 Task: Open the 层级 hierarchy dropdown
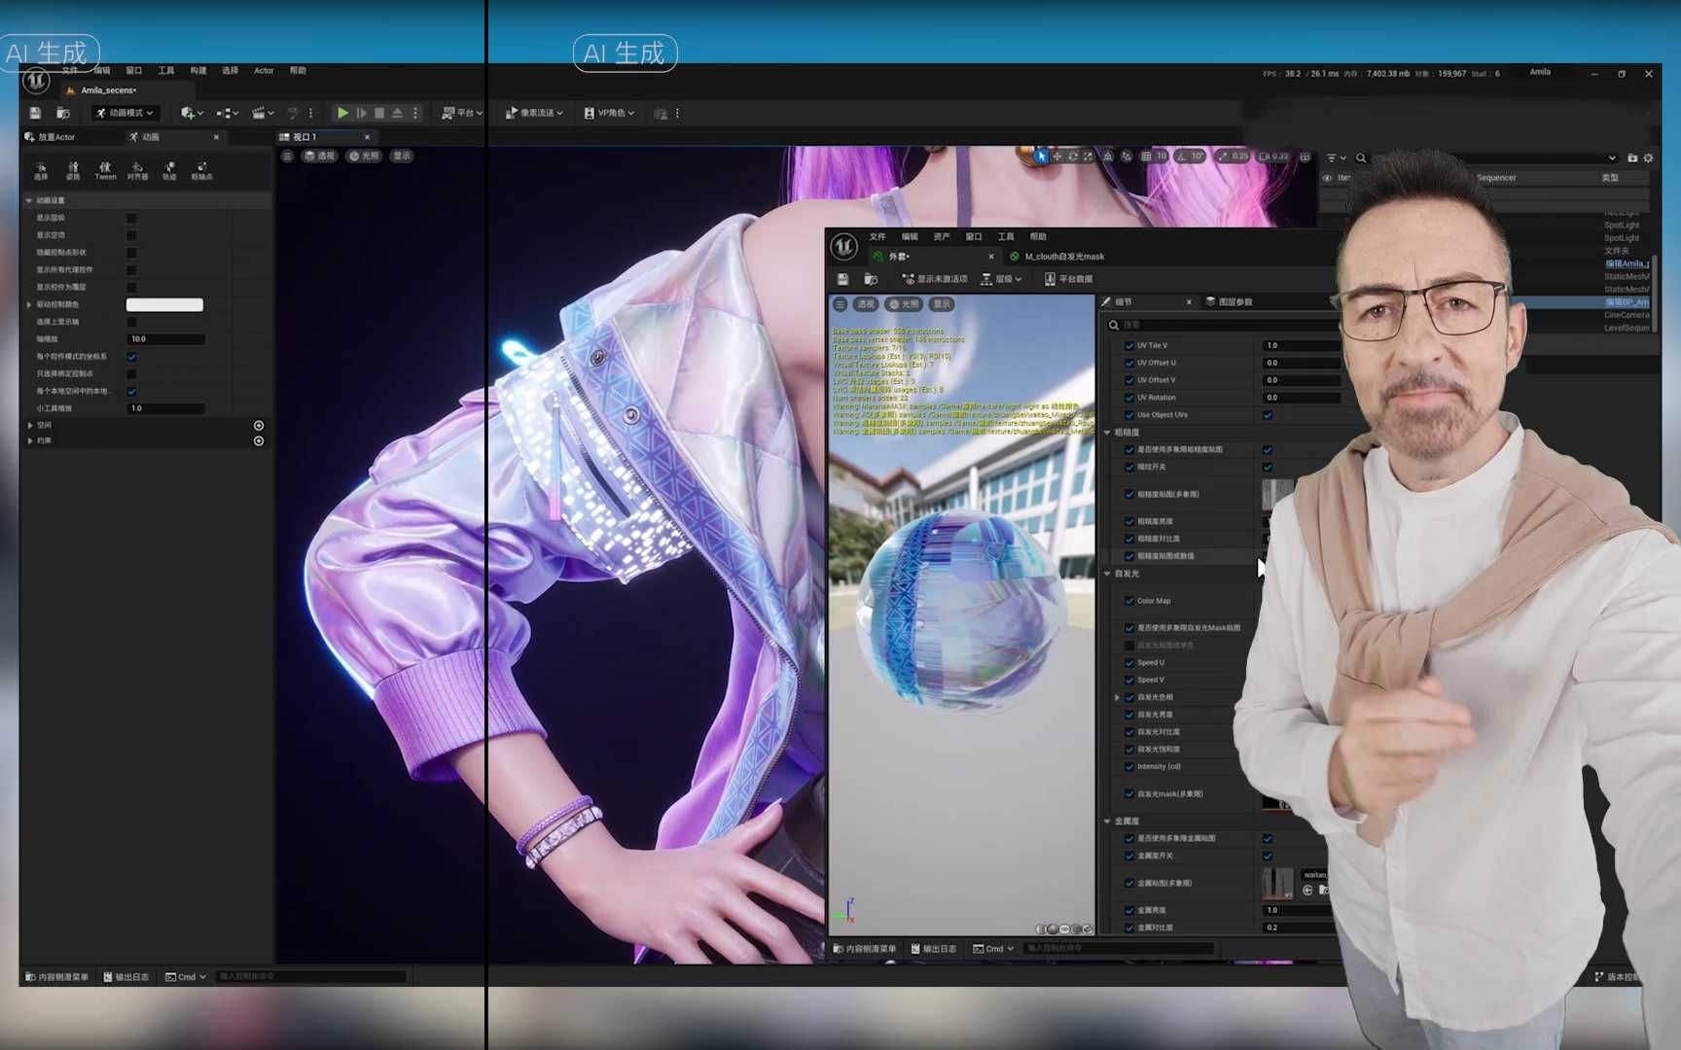(1001, 279)
